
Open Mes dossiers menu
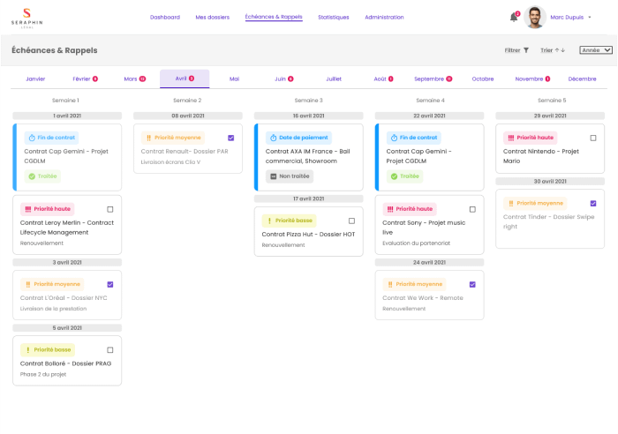coord(213,18)
